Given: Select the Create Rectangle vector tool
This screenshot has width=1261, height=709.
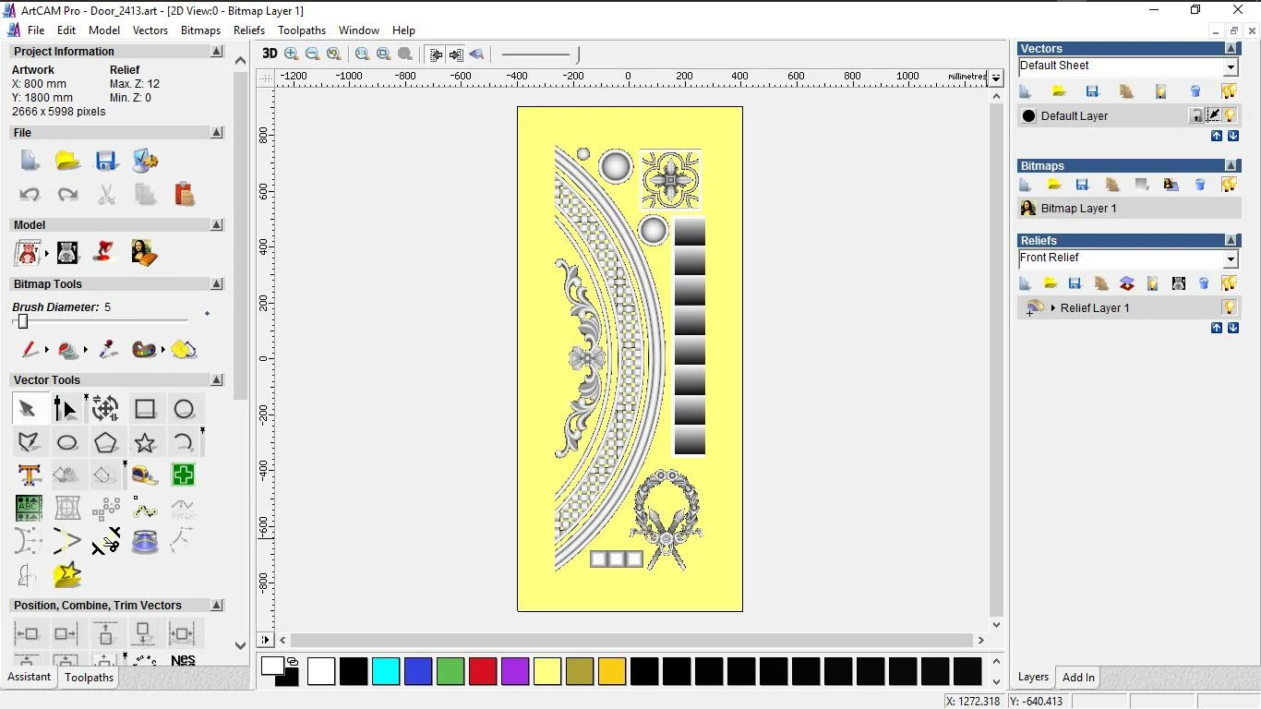Looking at the screenshot, I should point(145,409).
